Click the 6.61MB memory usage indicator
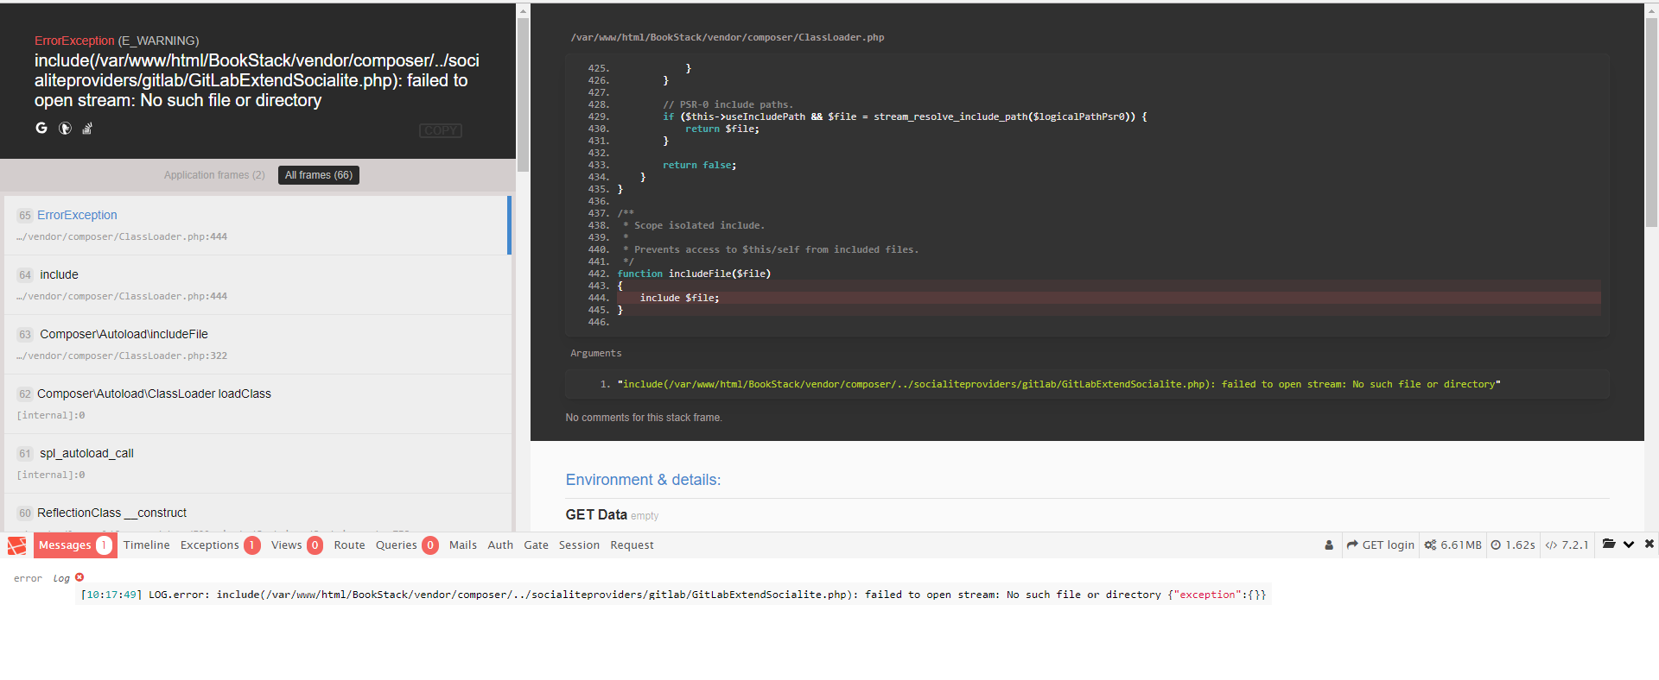The image size is (1659, 680). tap(1452, 545)
